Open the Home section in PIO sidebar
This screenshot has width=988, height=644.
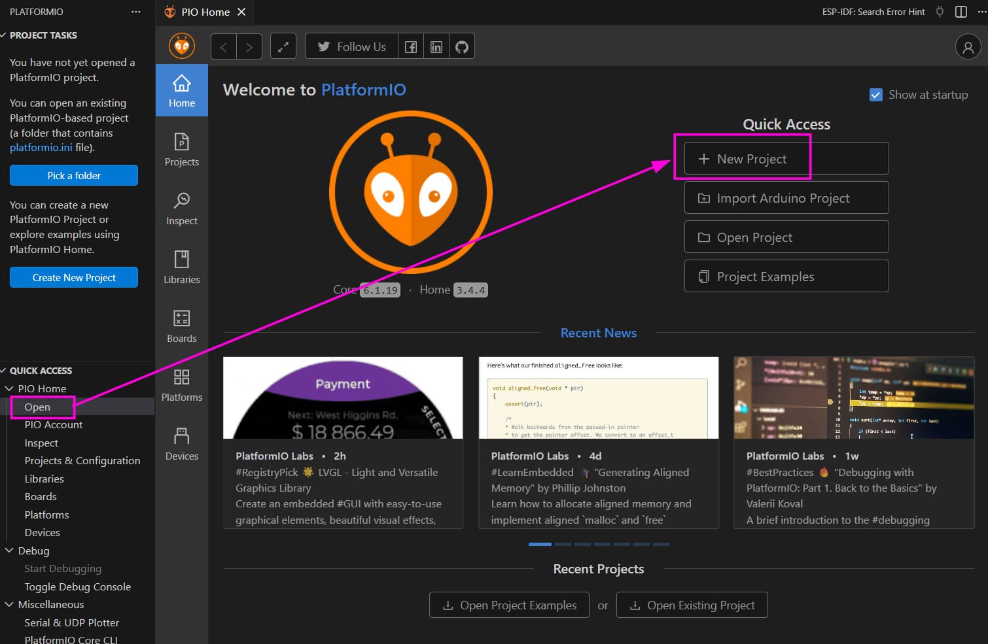(x=182, y=90)
